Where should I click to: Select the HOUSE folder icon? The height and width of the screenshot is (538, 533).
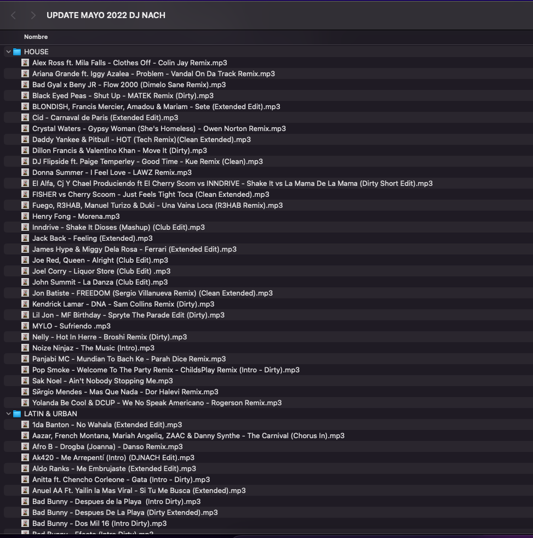click(17, 52)
